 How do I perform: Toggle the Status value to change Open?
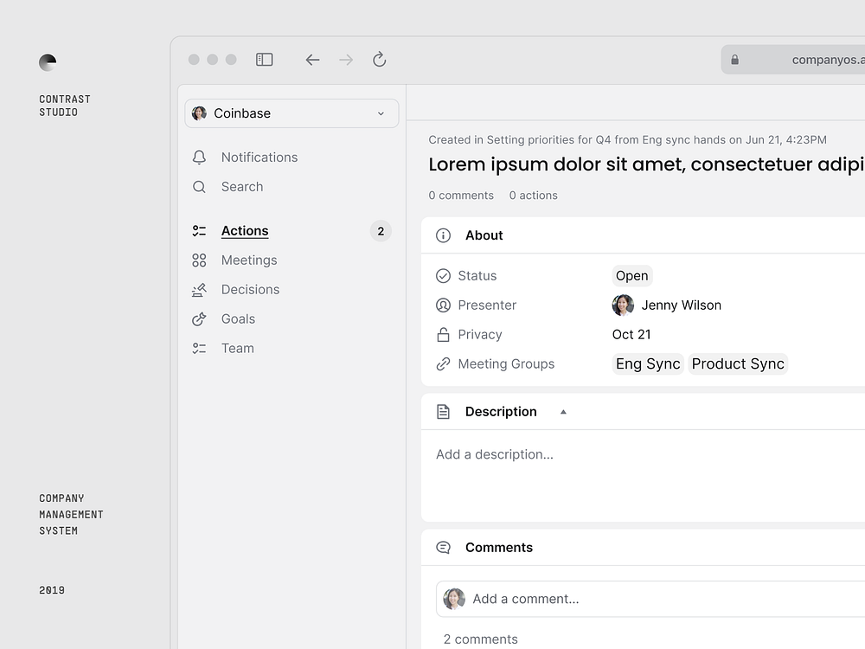click(631, 275)
